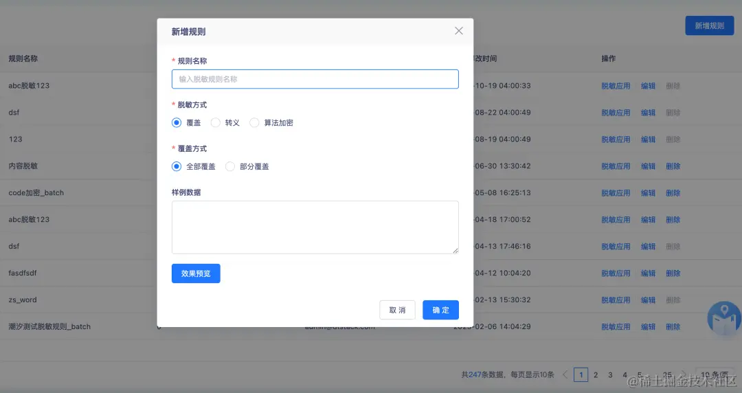Click the 规则名称 column header
Screen dimensions: 742x393
pos(23,58)
